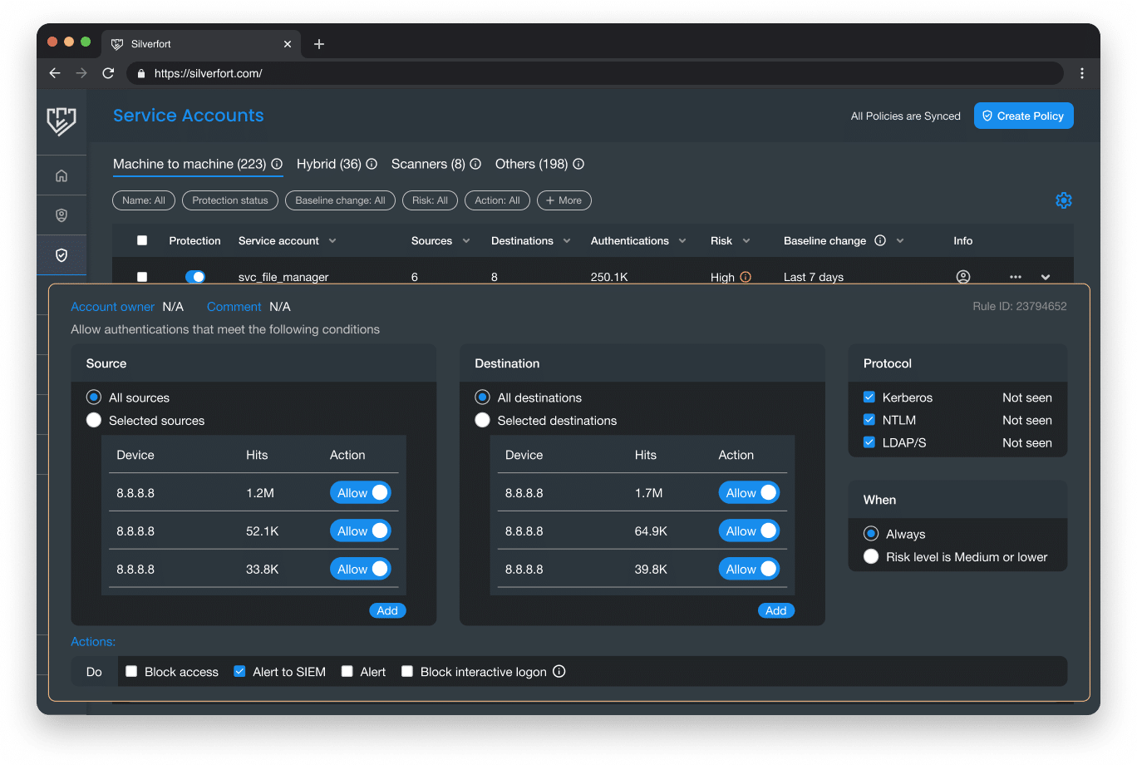The image size is (1137, 765).
Task: Select the Always radio button under When
Action: [871, 533]
